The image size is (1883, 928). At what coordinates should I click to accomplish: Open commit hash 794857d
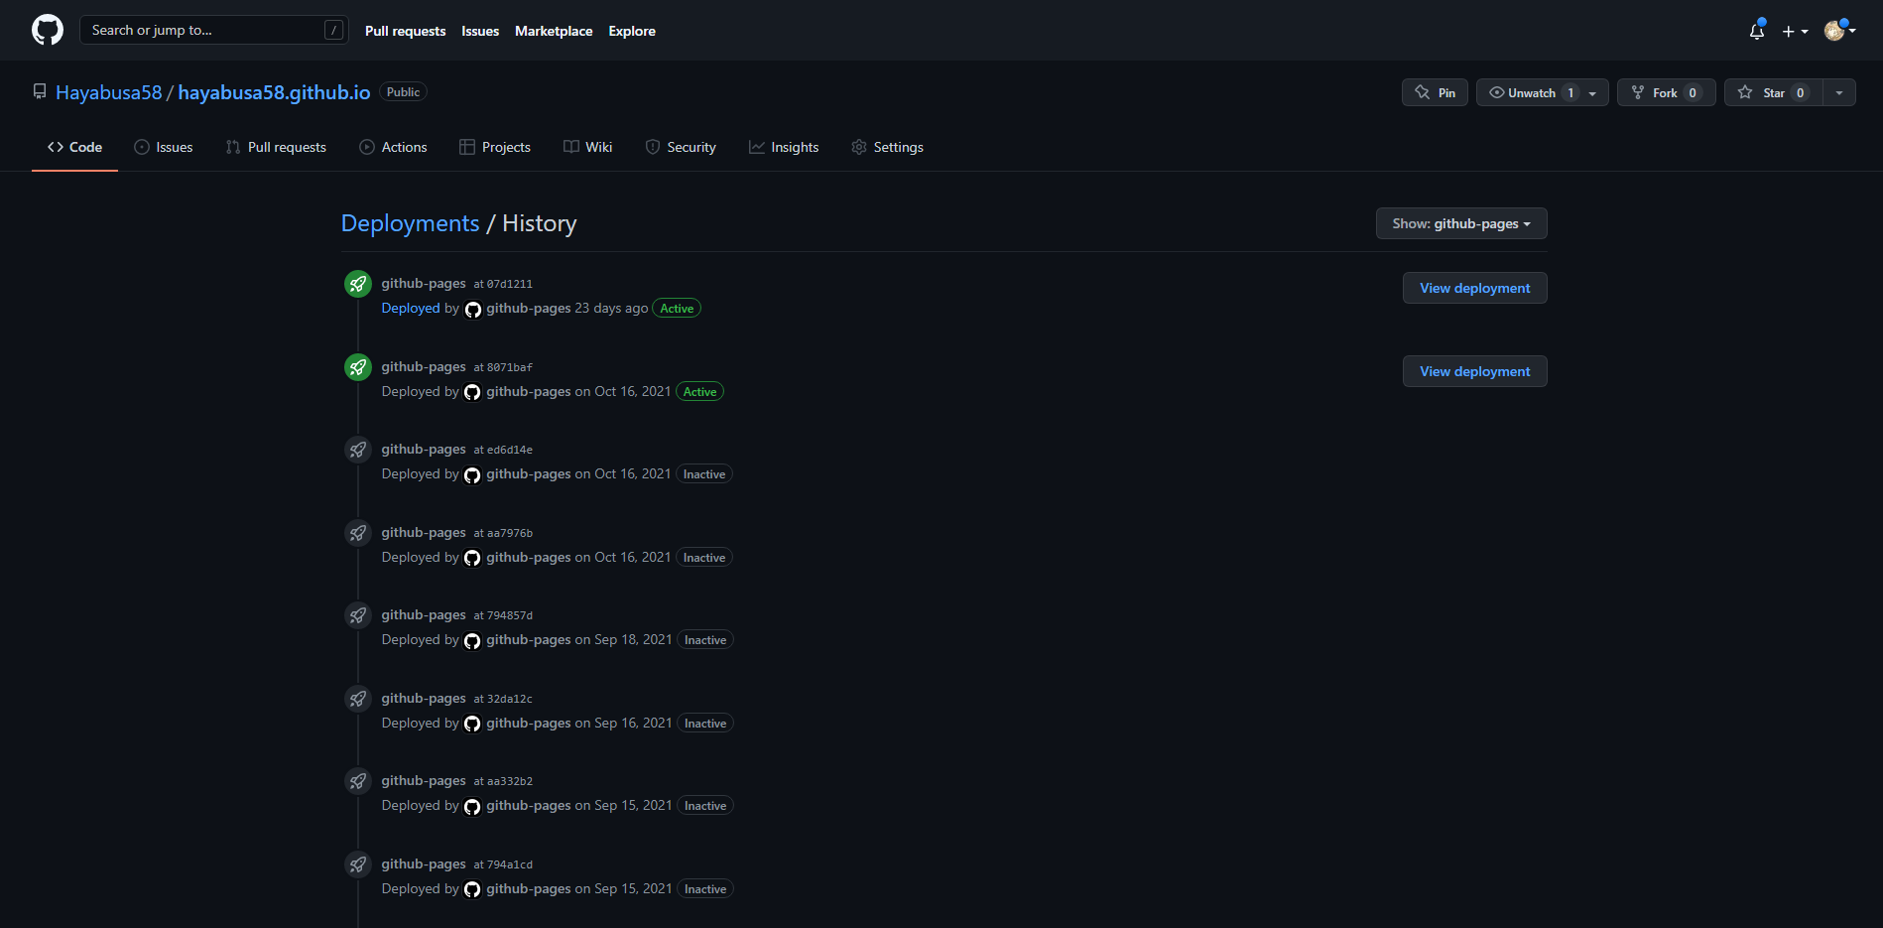click(510, 615)
